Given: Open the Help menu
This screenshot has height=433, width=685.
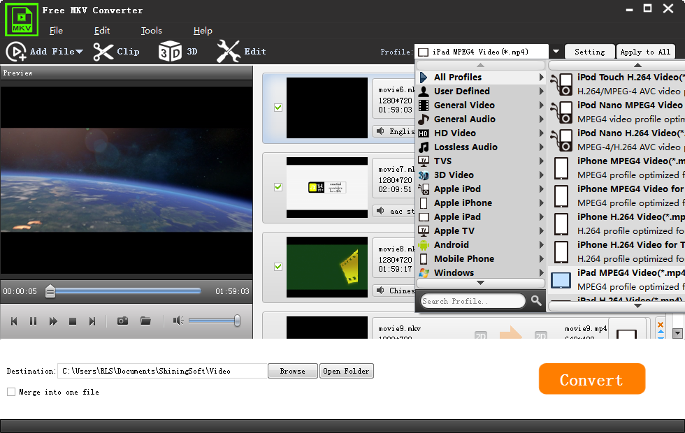Looking at the screenshot, I should (x=203, y=31).
